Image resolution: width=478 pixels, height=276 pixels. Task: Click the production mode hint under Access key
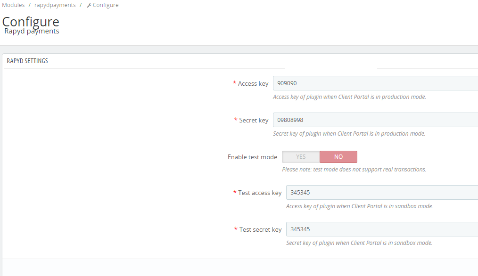click(x=349, y=97)
